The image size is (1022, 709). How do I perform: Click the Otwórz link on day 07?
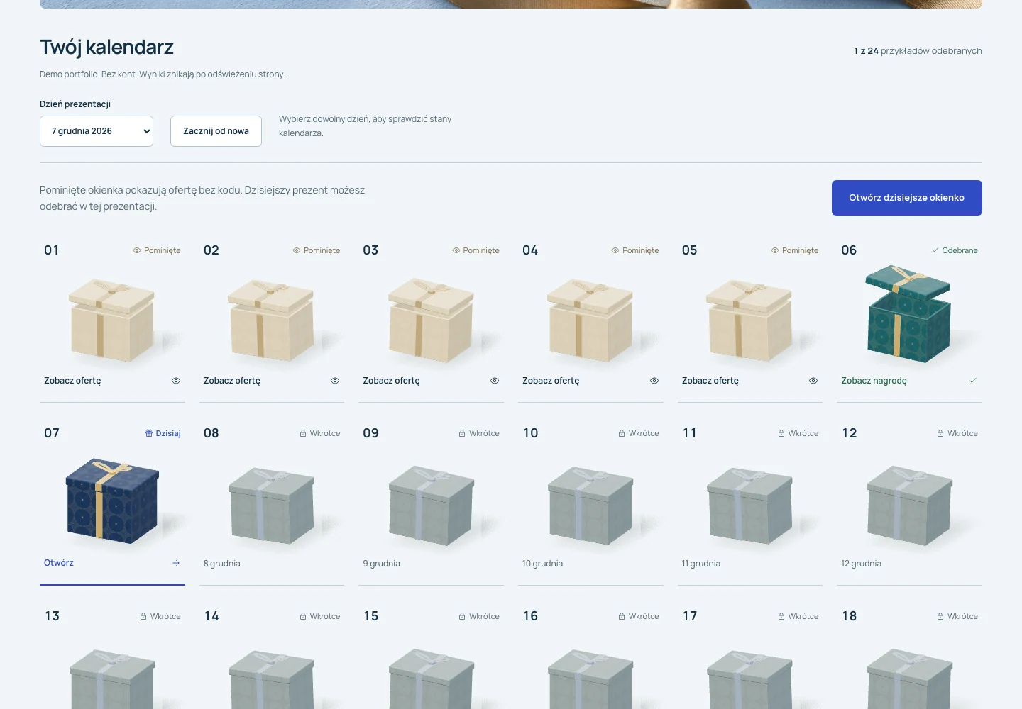pyautogui.click(x=59, y=563)
